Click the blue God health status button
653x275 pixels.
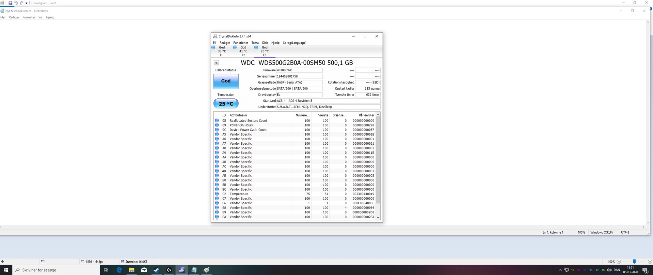(226, 81)
